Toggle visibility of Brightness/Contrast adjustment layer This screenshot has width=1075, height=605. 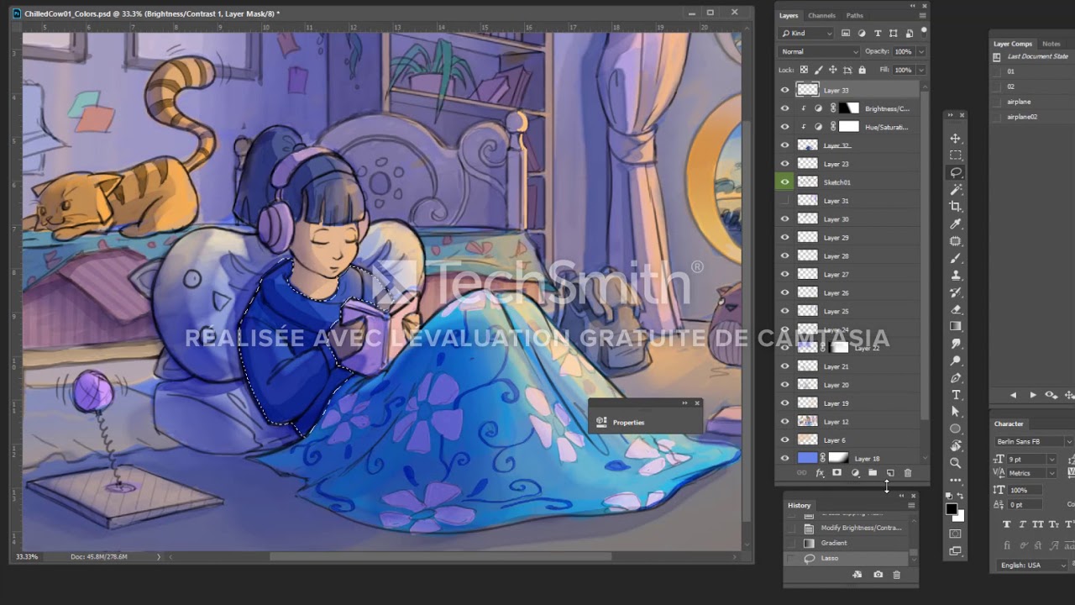[785, 108]
